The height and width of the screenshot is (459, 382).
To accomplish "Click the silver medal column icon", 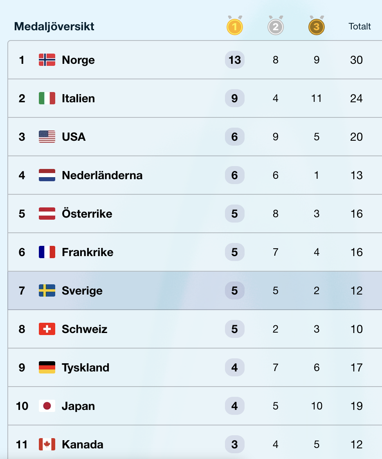I will coord(275,27).
